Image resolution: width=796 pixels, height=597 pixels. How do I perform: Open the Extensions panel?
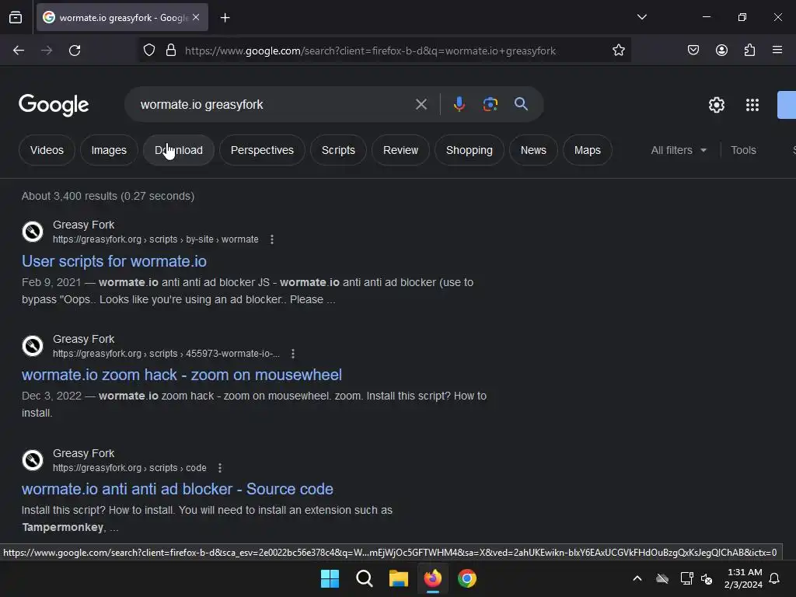coord(749,51)
